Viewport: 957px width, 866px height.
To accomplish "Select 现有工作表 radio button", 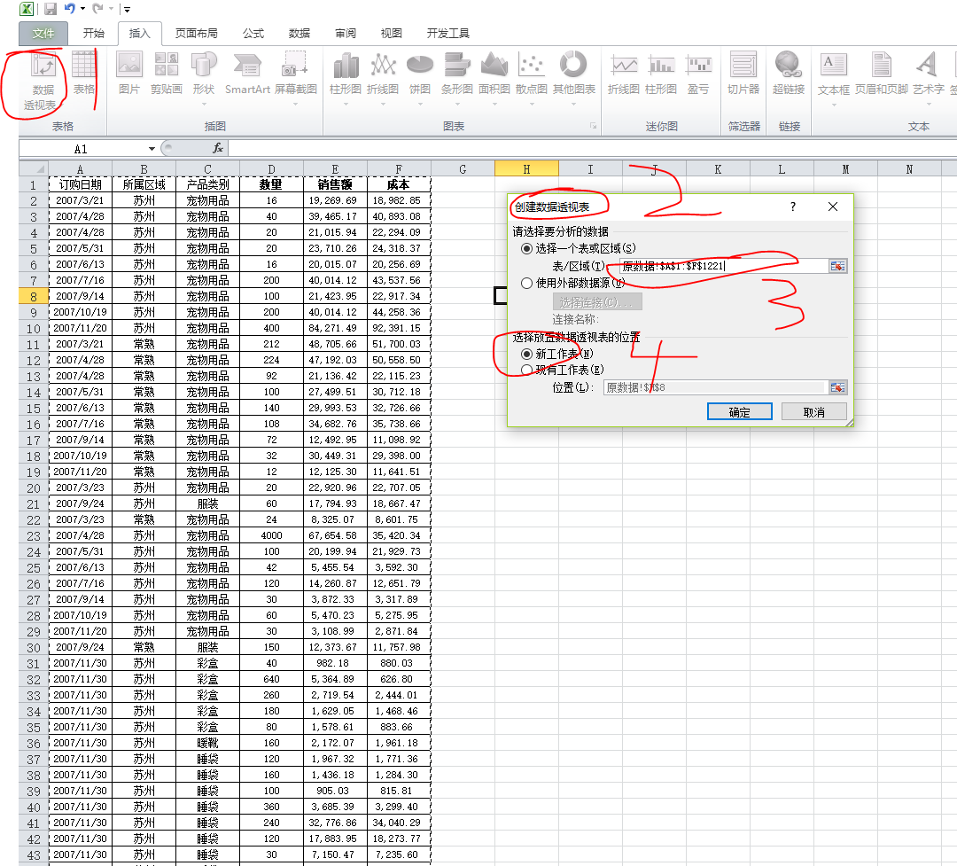I will click(527, 370).
